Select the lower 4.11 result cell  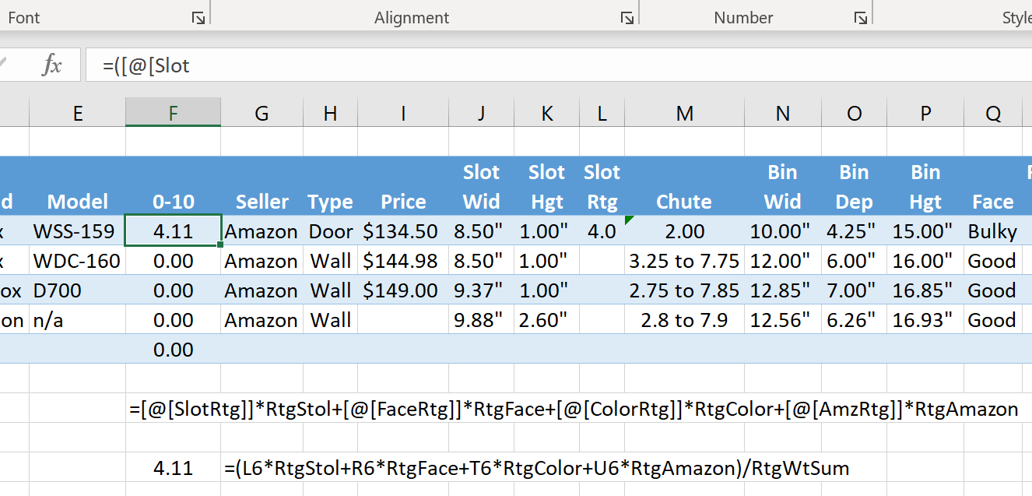173,468
